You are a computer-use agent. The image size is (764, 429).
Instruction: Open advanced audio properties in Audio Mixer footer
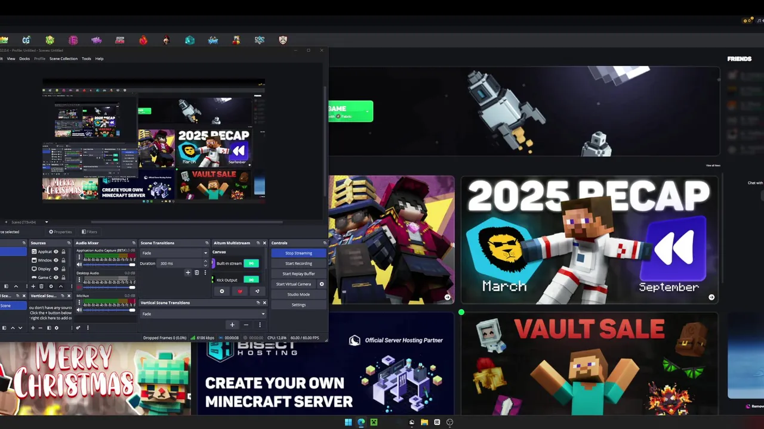pyautogui.click(x=78, y=328)
